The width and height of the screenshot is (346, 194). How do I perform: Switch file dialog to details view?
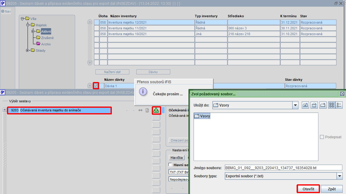pos(339,105)
